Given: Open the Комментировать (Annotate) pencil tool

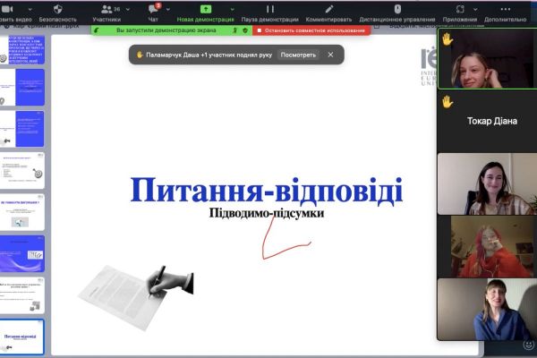Looking at the screenshot, I should pos(329,11).
